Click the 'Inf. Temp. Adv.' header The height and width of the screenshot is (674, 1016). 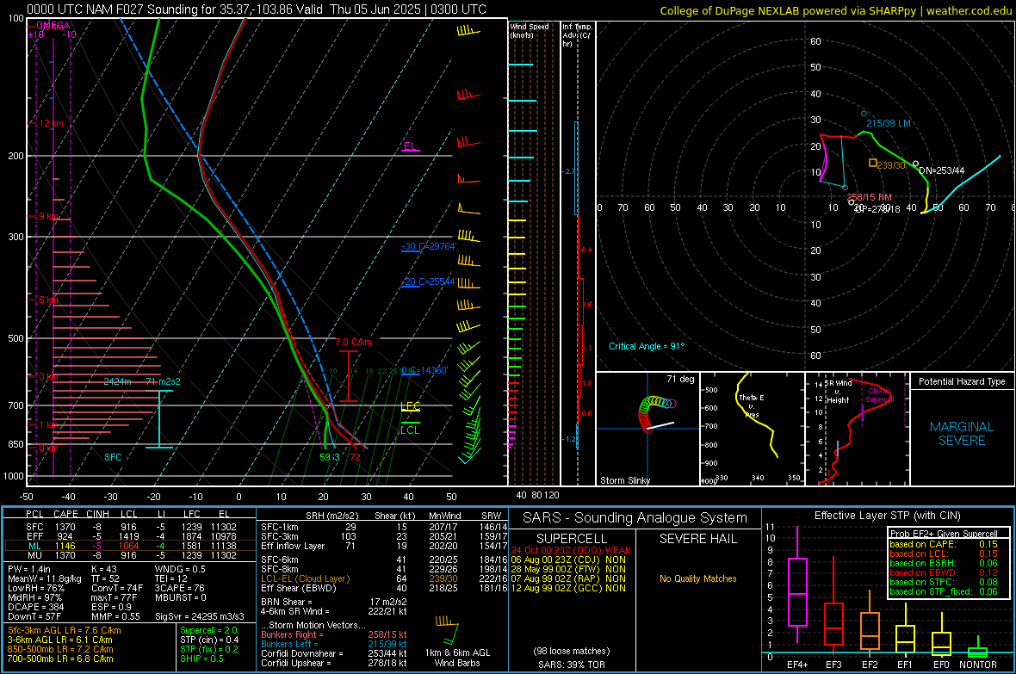coord(576,35)
